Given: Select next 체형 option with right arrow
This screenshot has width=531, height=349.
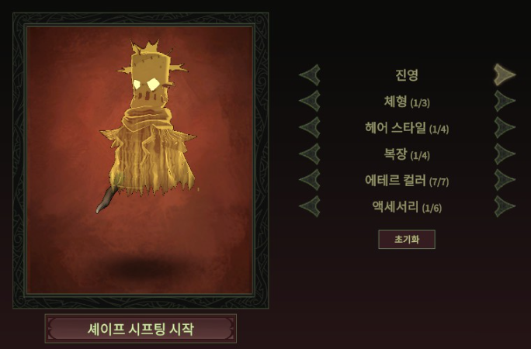Looking at the screenshot, I should [x=505, y=101].
